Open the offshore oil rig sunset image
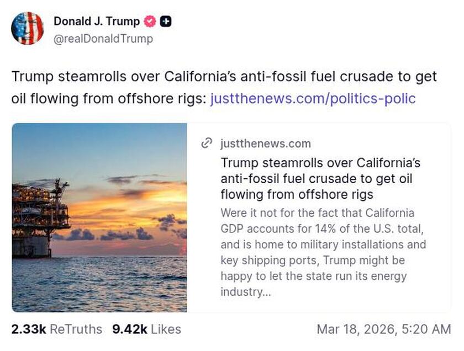This screenshot has width=464, height=351. click(98, 216)
